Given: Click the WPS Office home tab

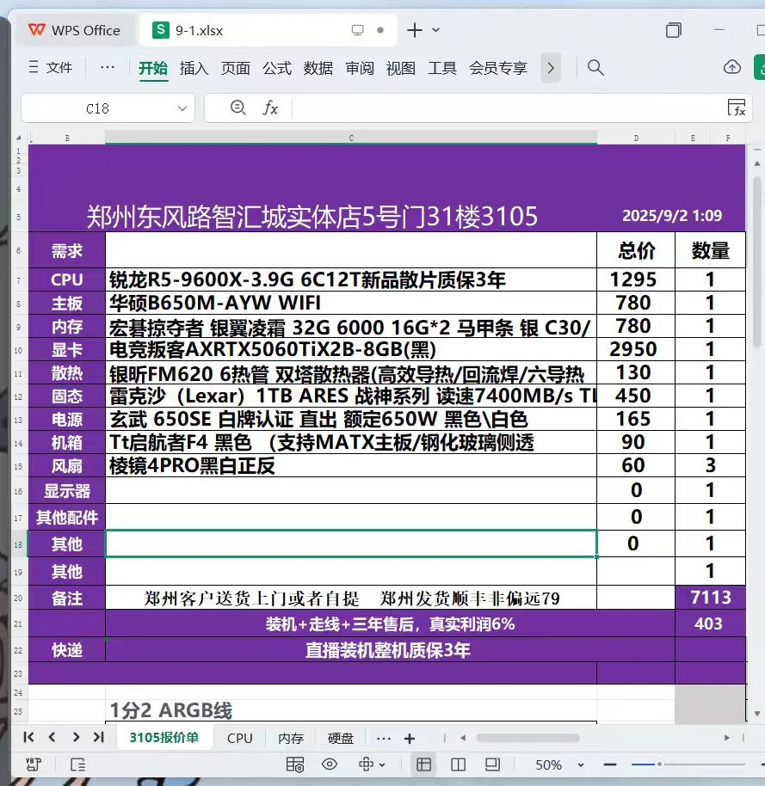Looking at the screenshot, I should coord(74,31).
